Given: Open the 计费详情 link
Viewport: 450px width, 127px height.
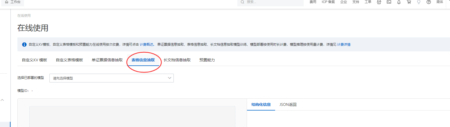Looking at the screenshot, I should (x=344, y=45).
